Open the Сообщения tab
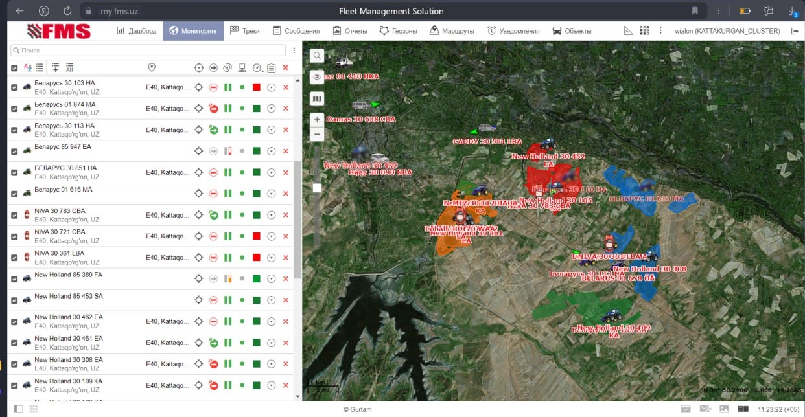The image size is (805, 417). [x=296, y=31]
